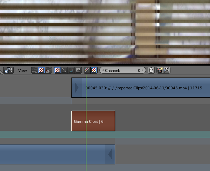Click the area split corner widget at header's left

[1, 73]
